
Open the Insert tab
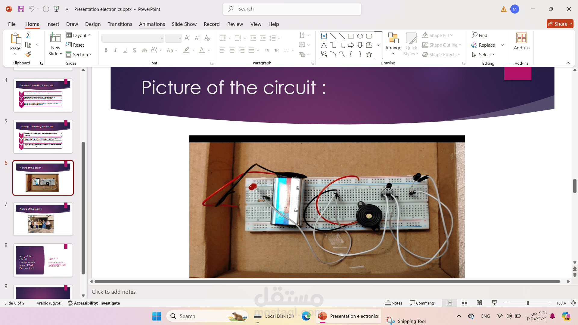(53, 24)
